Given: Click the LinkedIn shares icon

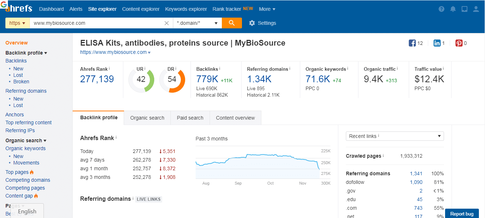Looking at the screenshot, I should click(437, 43).
